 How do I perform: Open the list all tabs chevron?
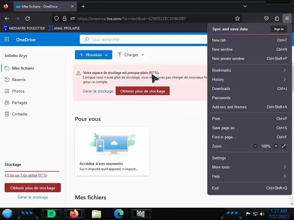coord(245,6)
